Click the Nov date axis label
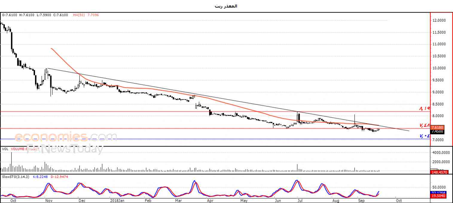Image resolution: width=453 pixels, height=203 pixels. (48, 200)
